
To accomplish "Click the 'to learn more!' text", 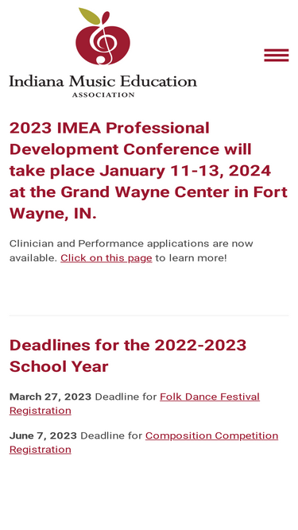I will coord(191,258).
